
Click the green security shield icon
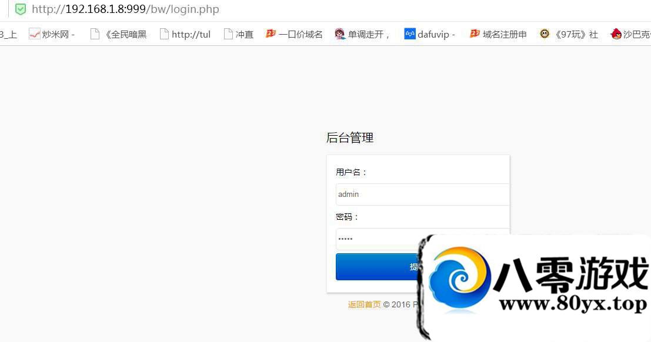[21, 9]
